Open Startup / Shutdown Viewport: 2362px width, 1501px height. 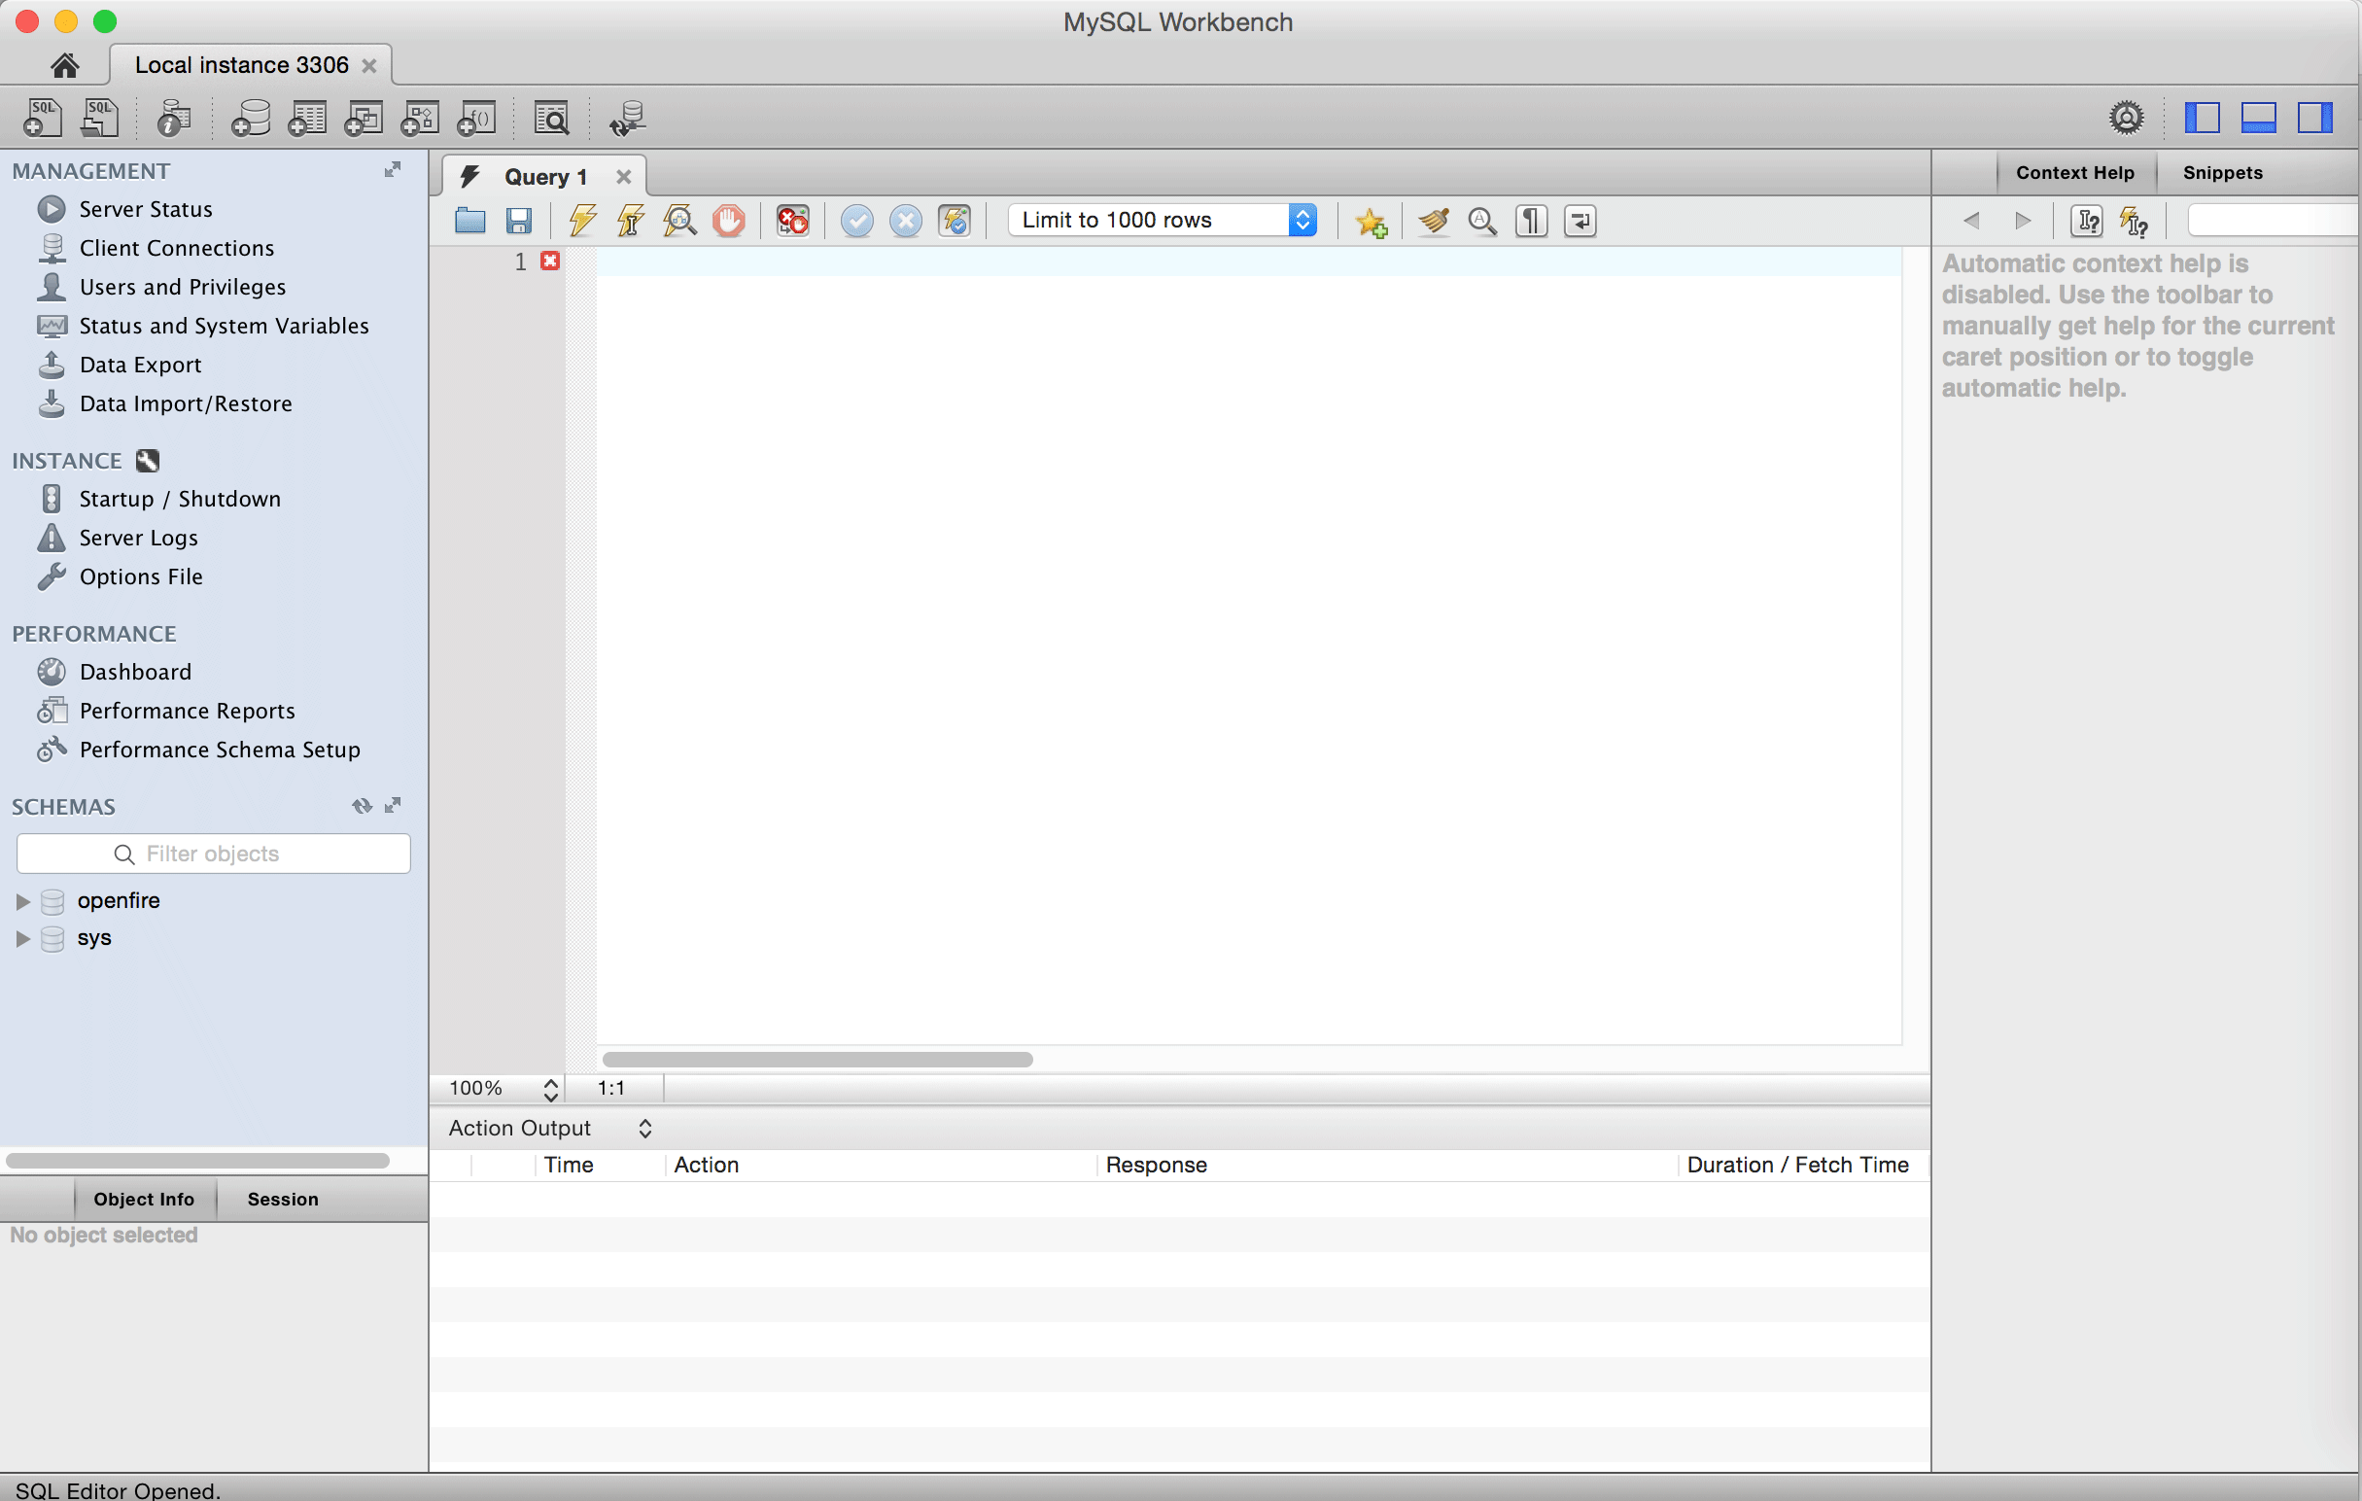pyautogui.click(x=180, y=499)
